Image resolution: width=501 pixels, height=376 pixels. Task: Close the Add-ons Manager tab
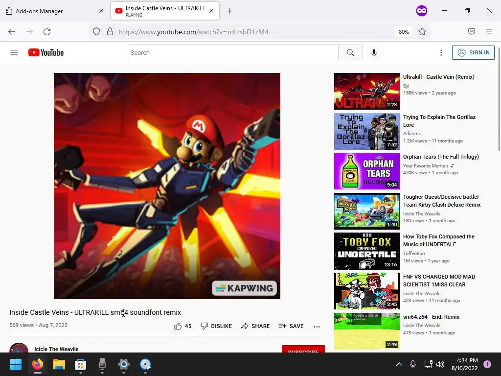pos(101,11)
